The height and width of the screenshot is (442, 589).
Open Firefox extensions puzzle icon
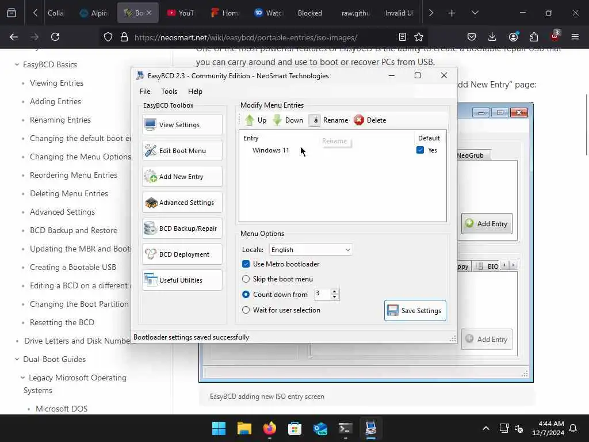[x=534, y=37]
